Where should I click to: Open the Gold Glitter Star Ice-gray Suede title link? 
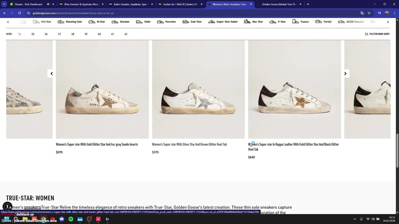[97, 144]
